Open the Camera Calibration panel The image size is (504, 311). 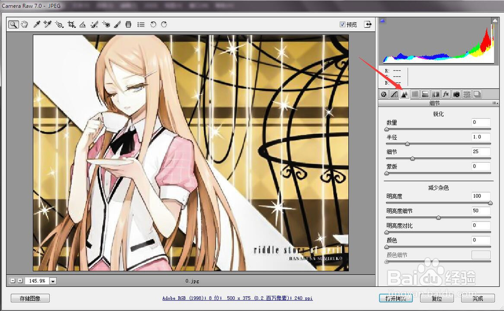(x=456, y=94)
